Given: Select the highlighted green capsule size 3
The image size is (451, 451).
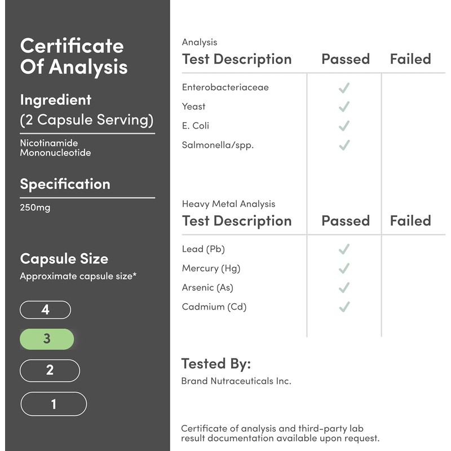Looking at the screenshot, I should (x=47, y=339).
